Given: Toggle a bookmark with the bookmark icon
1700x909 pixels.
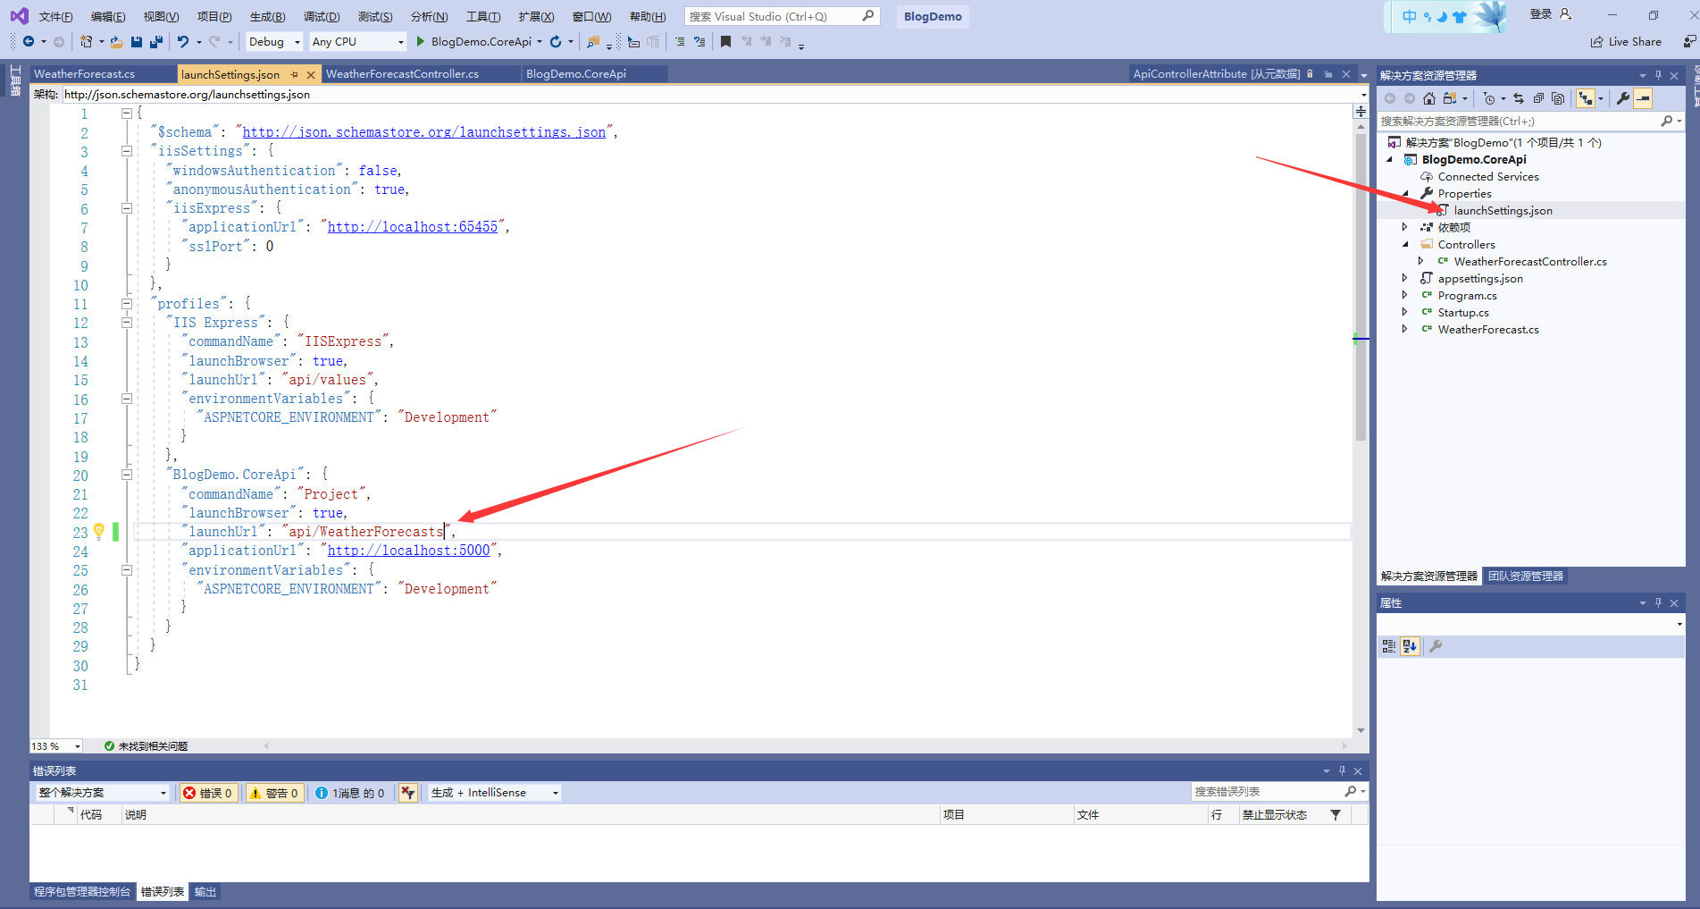Looking at the screenshot, I should (x=725, y=42).
